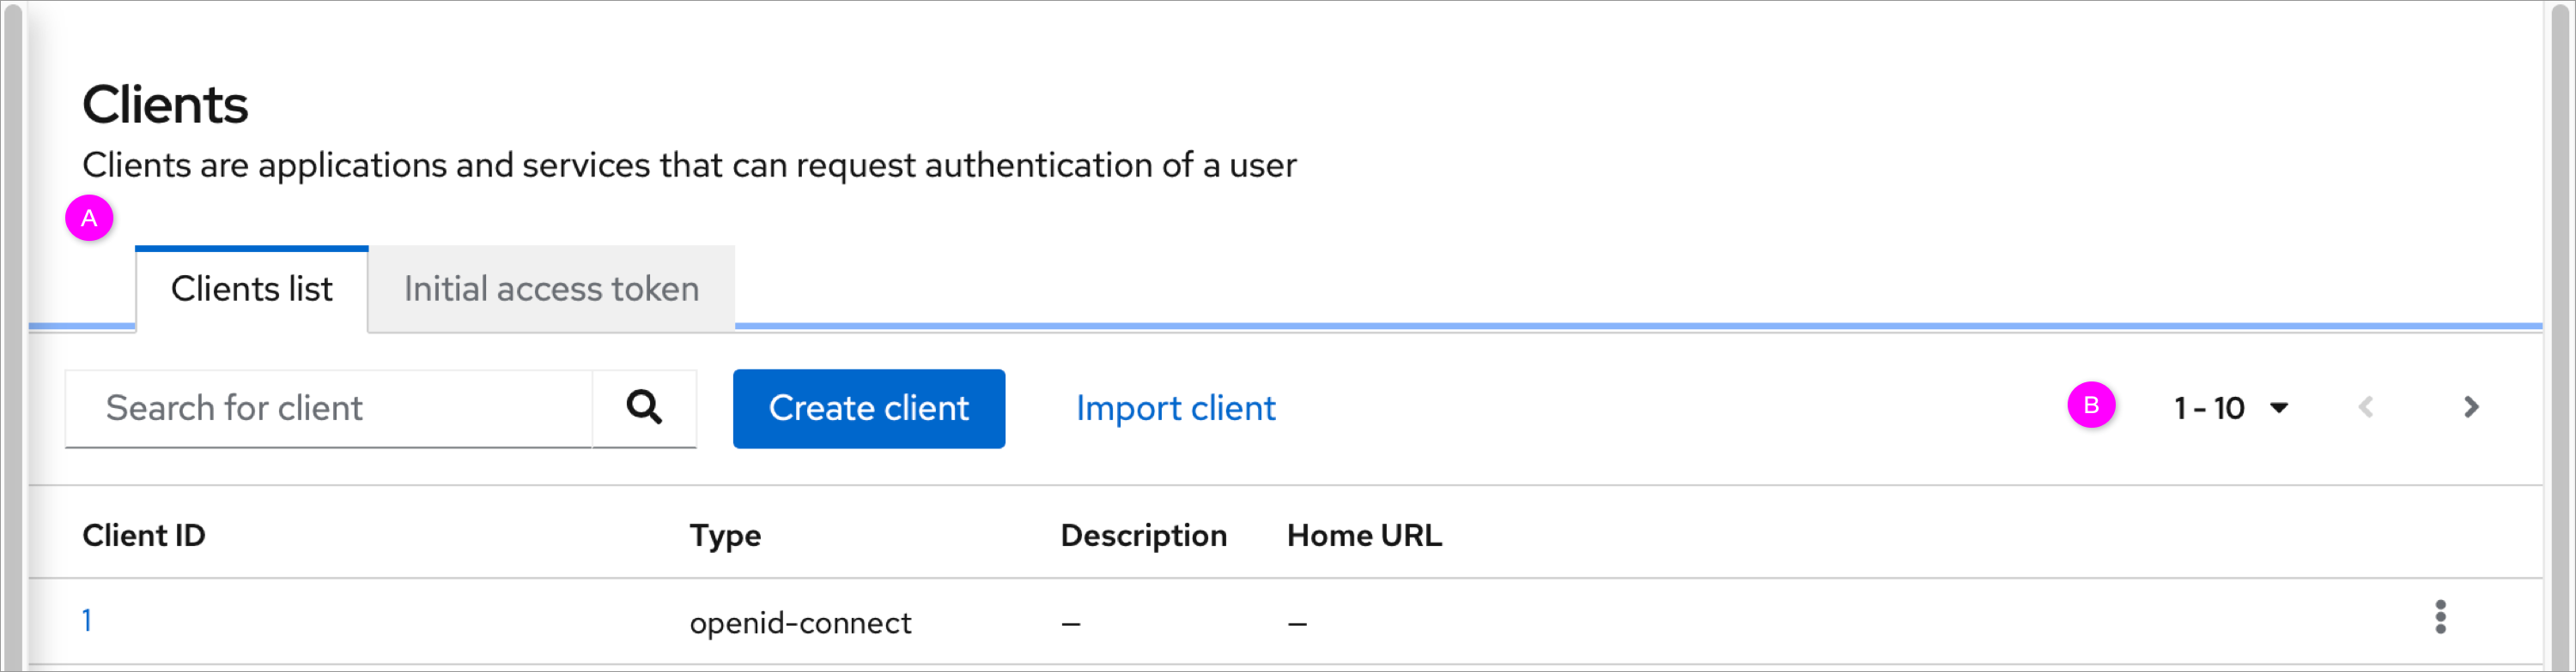
Task: Focus the Search for client field
Action: [x=329, y=408]
